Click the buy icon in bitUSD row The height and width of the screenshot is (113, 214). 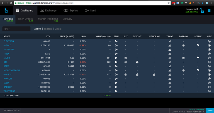(x=126, y=58)
